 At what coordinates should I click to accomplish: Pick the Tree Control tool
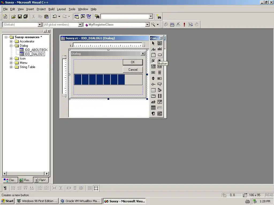point(160,90)
